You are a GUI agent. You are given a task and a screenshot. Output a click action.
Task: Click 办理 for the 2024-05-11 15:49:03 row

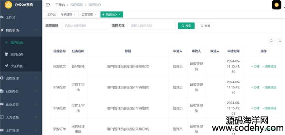tap(255, 108)
